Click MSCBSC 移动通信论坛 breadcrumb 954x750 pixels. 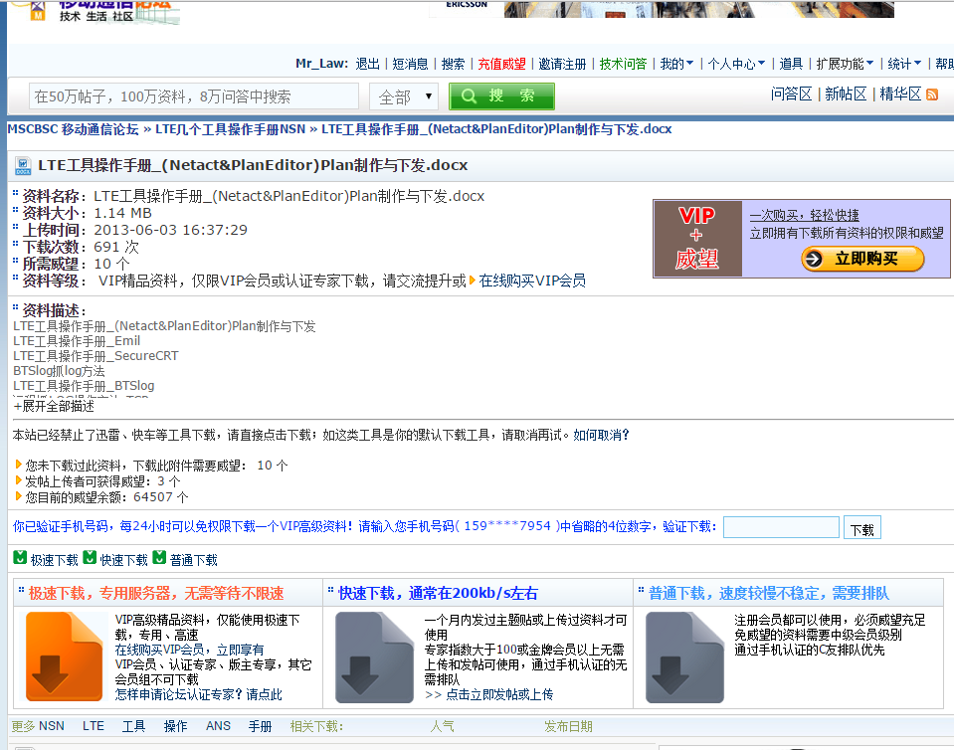(x=73, y=129)
